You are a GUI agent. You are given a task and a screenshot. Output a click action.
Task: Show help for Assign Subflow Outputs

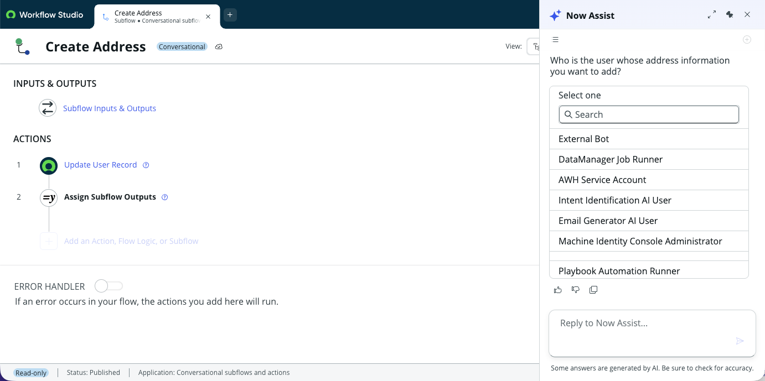coord(164,197)
